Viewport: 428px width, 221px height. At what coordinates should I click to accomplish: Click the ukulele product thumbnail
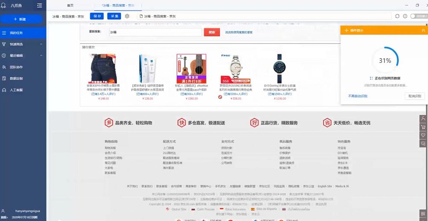[x=191, y=68]
